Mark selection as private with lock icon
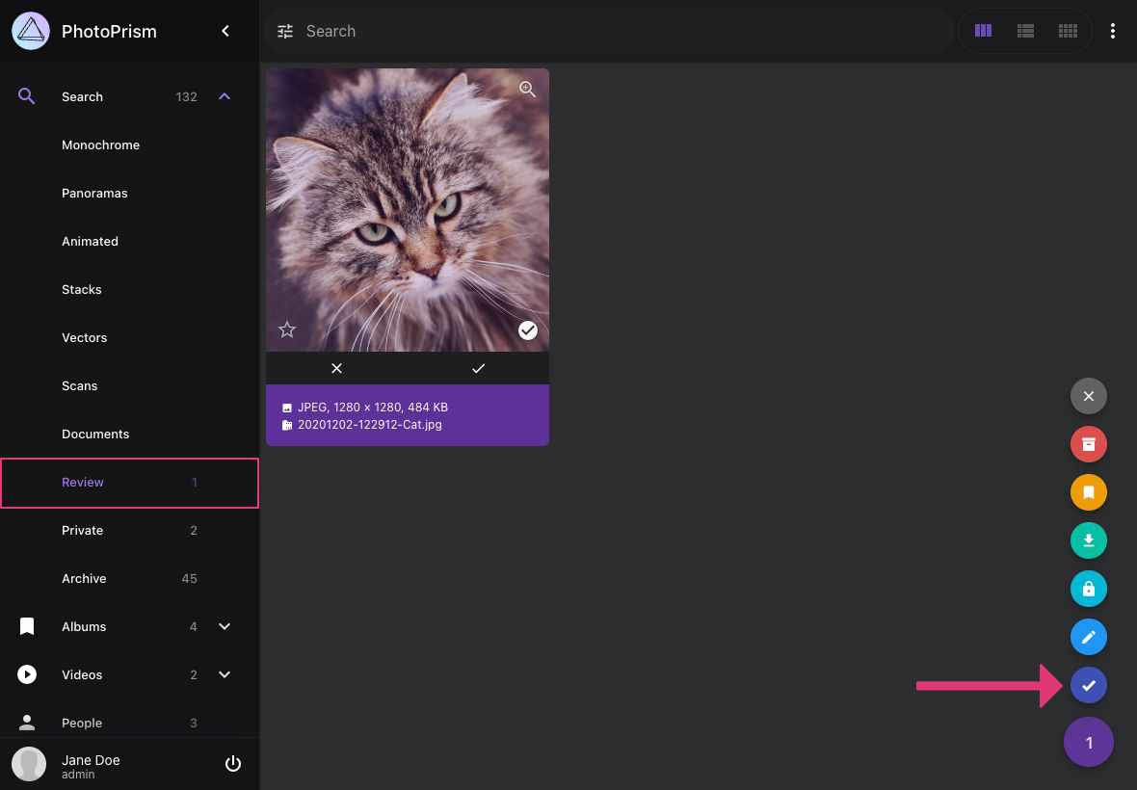1137x790 pixels. coord(1088,589)
